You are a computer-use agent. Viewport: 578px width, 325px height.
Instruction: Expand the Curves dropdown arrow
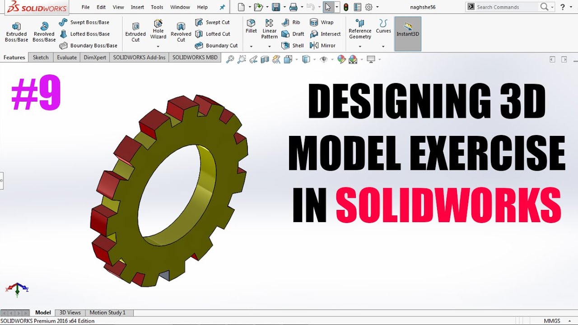coord(383,46)
